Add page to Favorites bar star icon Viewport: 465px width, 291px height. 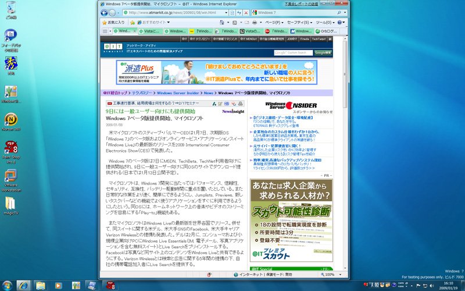[x=133, y=22]
